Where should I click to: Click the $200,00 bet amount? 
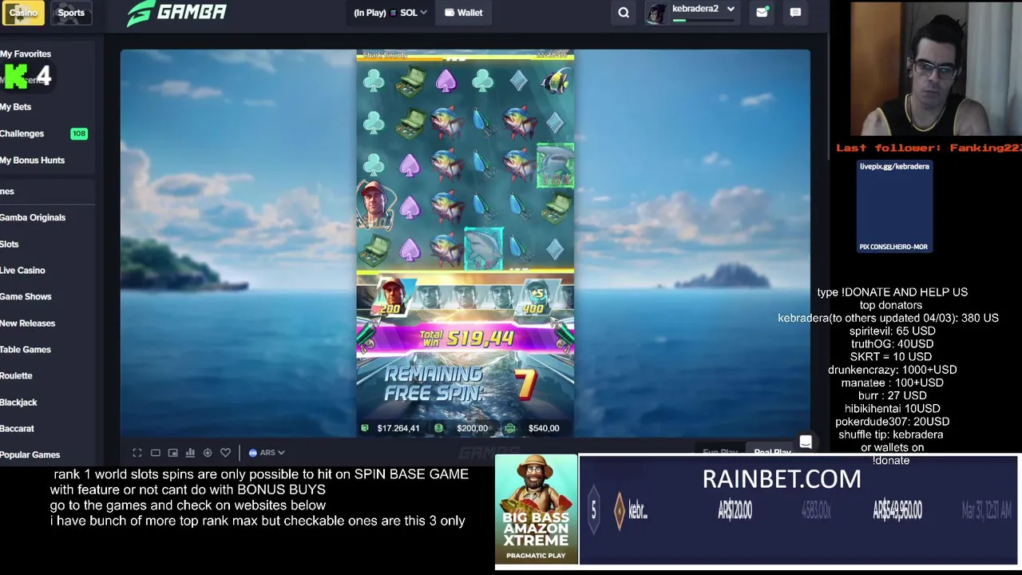coord(472,428)
